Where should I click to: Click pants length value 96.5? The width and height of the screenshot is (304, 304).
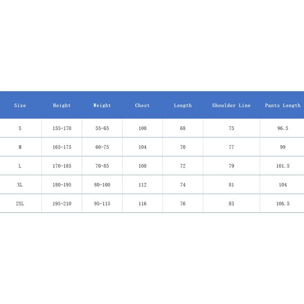pos(283,128)
